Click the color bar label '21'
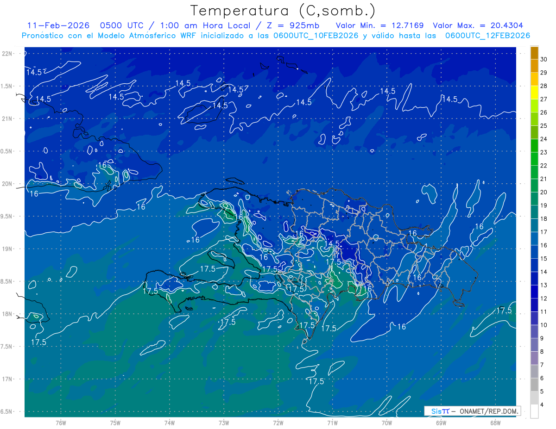Image resolution: width=556 pixels, height=429 pixels. pyautogui.click(x=544, y=179)
